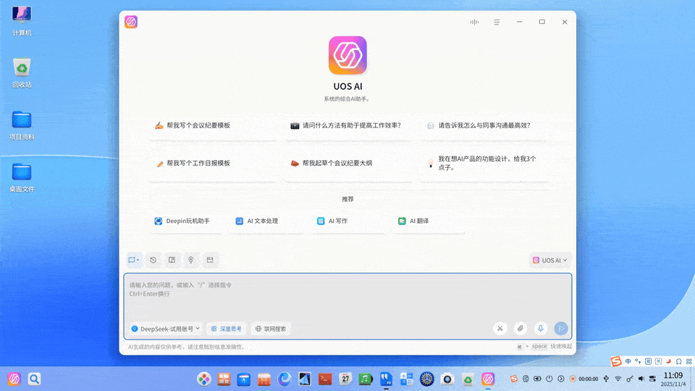Open the green music player icon in dock

[365, 379]
